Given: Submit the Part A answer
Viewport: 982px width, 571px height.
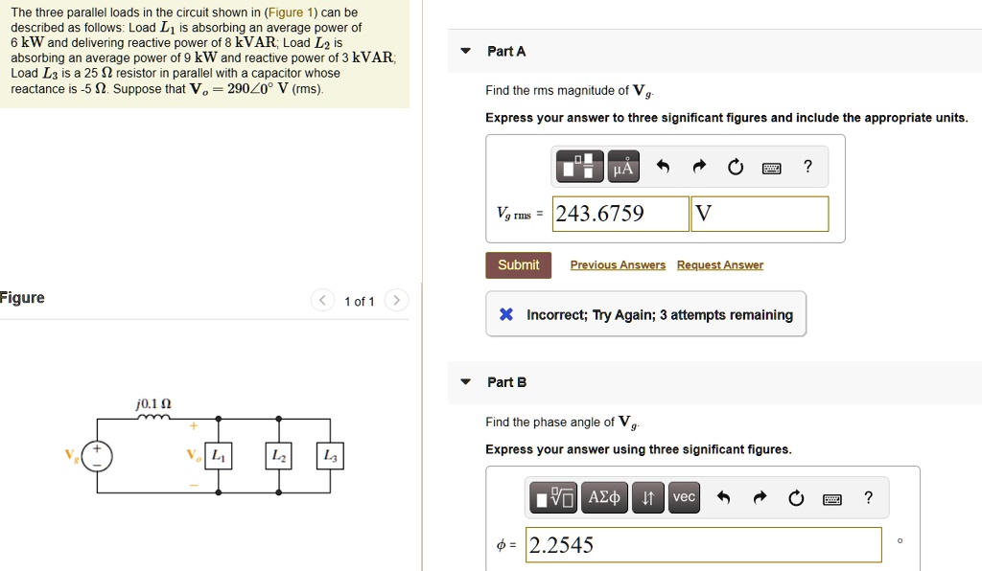Looking at the screenshot, I should click(518, 264).
